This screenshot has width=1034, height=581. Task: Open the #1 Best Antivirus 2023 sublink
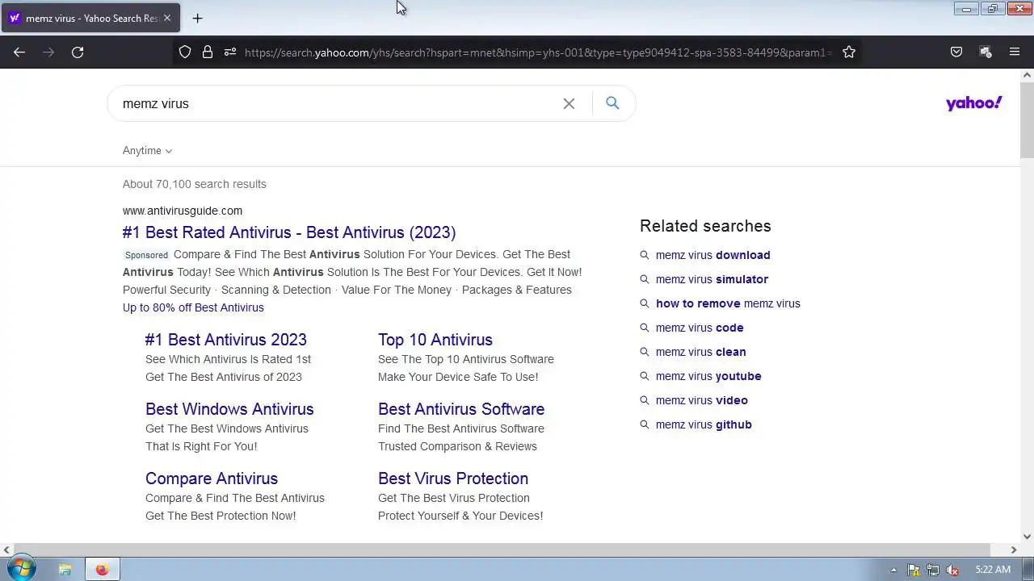point(226,340)
